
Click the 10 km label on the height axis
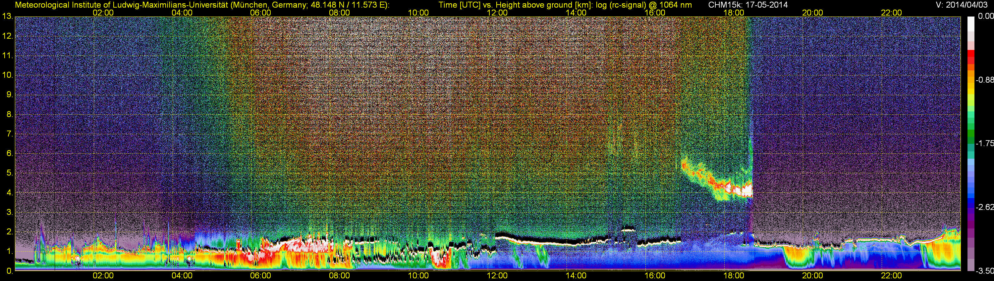[x=7, y=75]
